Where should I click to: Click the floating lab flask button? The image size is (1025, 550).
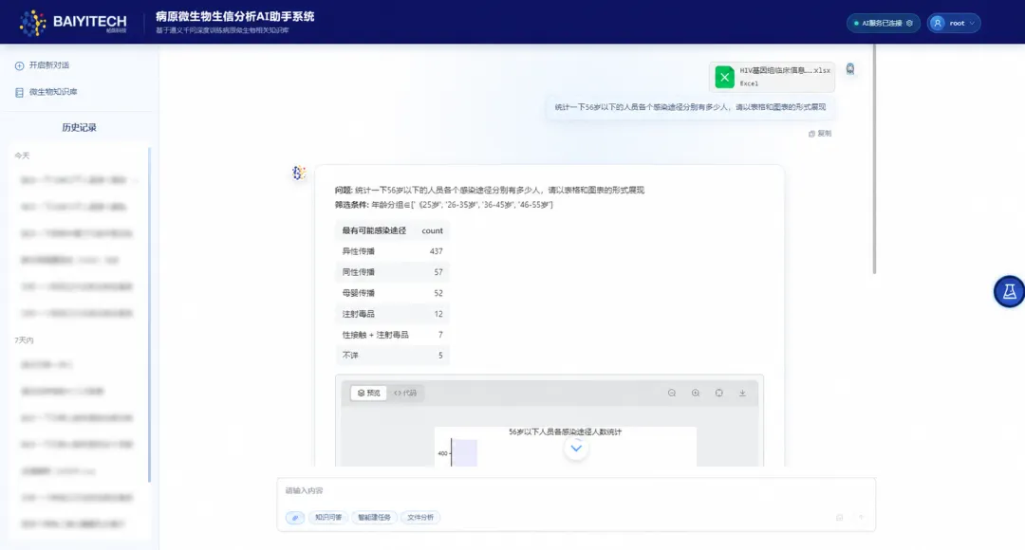click(x=1009, y=291)
